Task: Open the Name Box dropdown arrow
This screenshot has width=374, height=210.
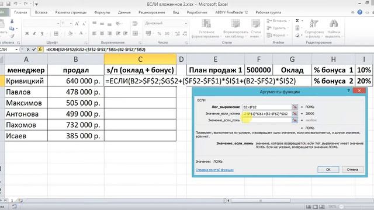Action: pyautogui.click(x=16, y=50)
